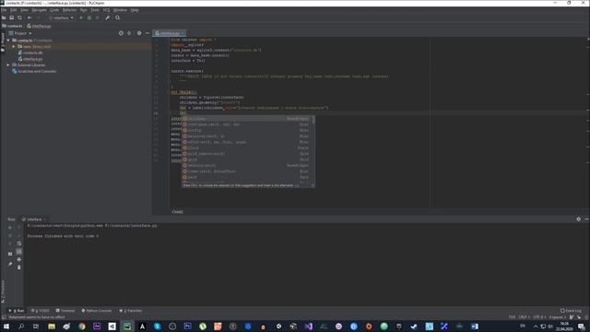Collapse the contacts root folder arrow
The height and width of the screenshot is (332, 590).
point(8,41)
